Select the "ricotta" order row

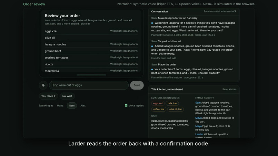tap(91, 64)
